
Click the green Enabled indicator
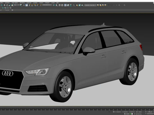(130, 114)
